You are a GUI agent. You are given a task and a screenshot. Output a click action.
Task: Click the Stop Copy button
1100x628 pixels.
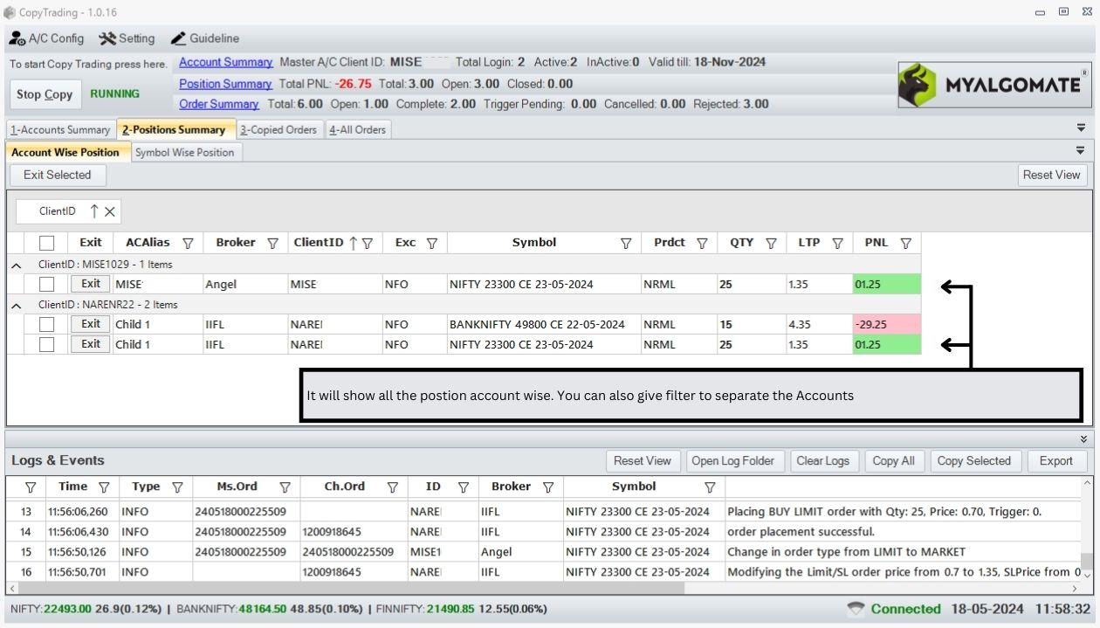pyautogui.click(x=45, y=94)
